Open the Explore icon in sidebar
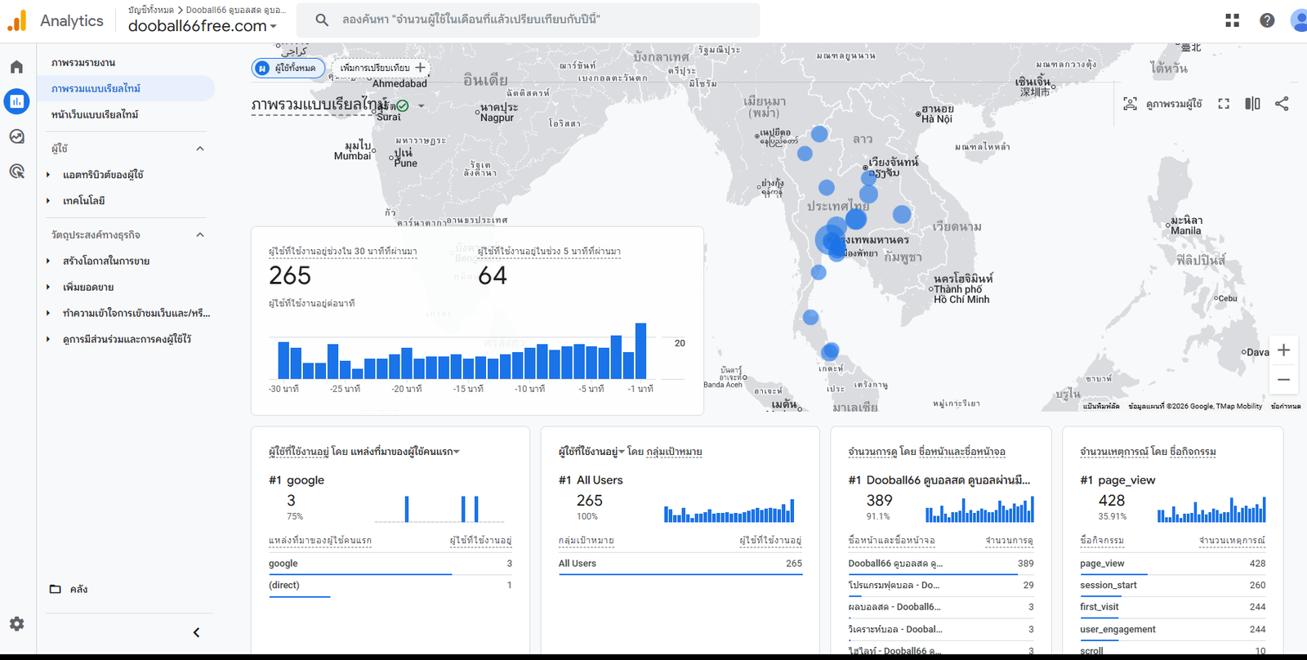 click(x=17, y=136)
